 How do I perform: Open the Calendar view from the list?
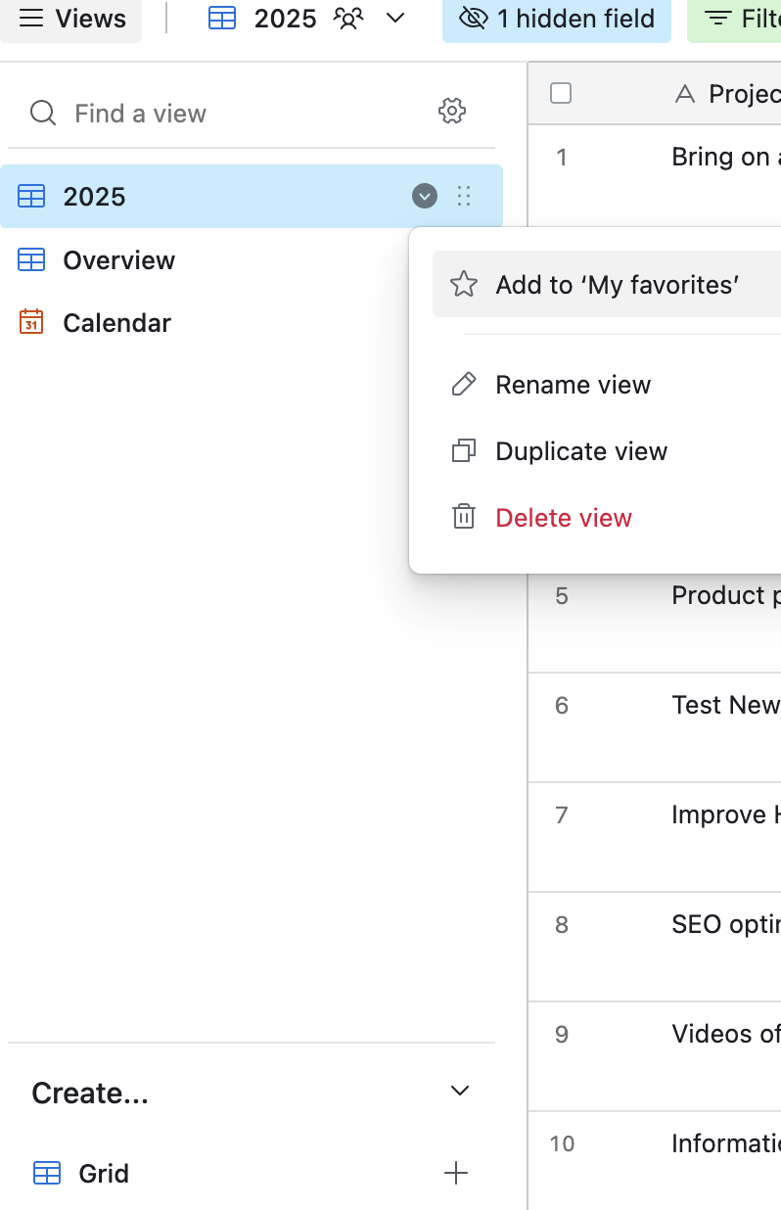116,323
